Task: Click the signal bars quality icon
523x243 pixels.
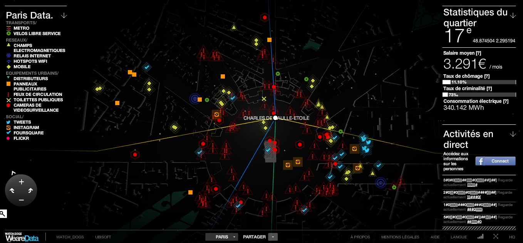Action: click(x=480, y=237)
